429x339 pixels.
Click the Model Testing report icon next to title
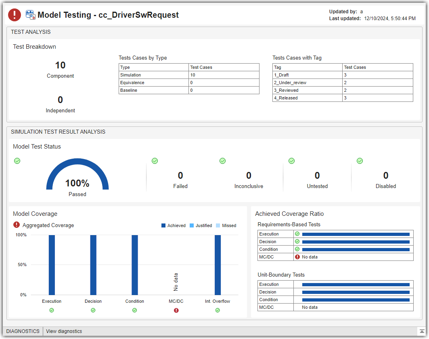(30, 14)
